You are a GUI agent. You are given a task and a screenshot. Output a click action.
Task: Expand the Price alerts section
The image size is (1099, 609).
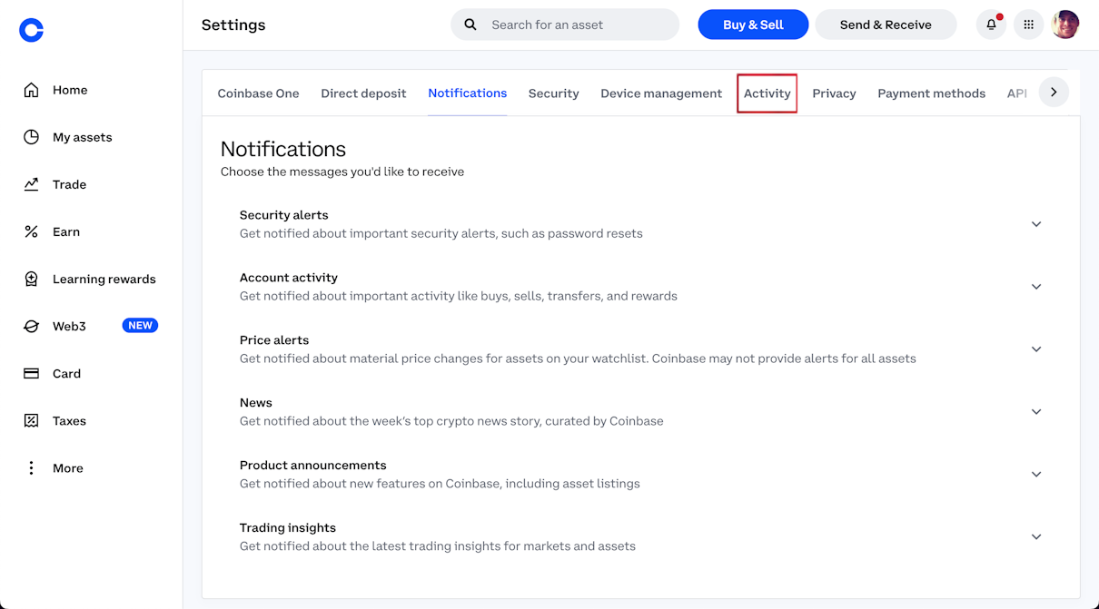pos(1036,349)
